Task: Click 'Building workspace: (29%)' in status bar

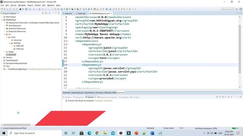Action: (206, 128)
